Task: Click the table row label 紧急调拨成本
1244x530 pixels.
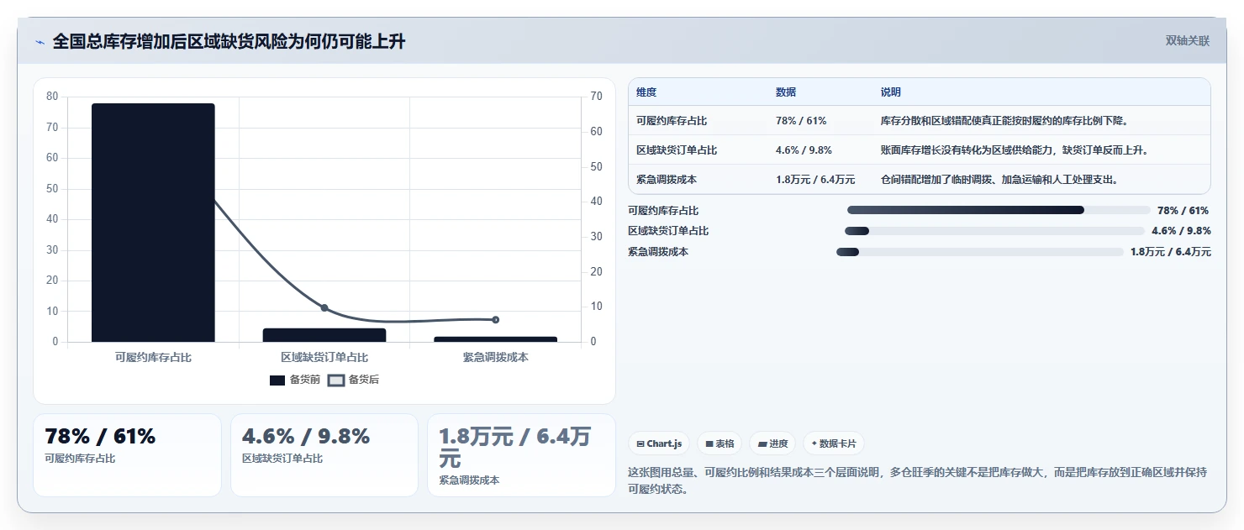Action: [x=667, y=179]
